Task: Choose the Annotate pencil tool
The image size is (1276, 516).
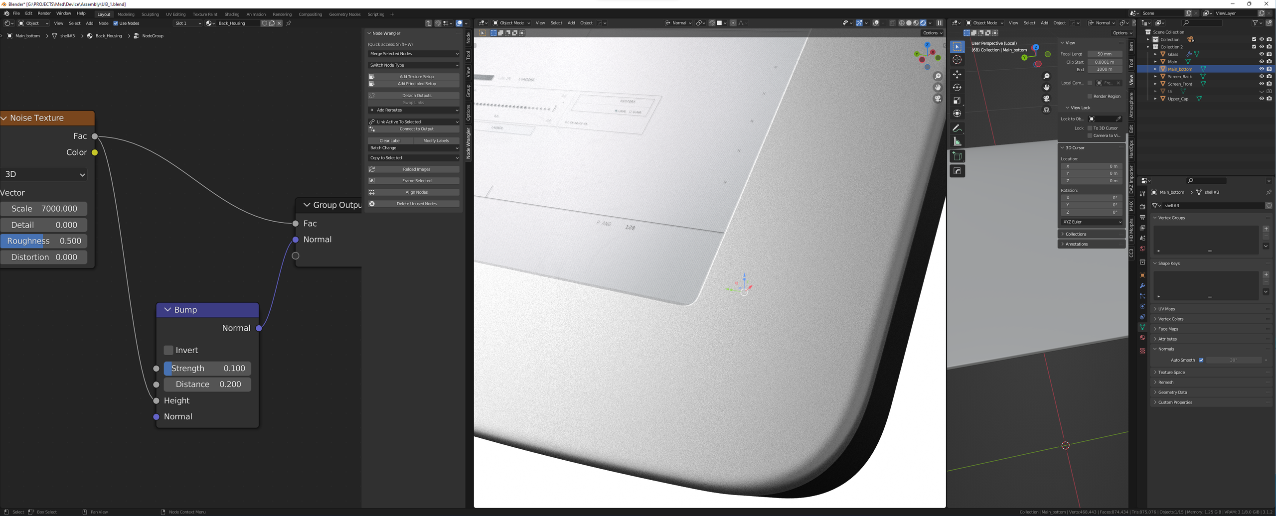Action: coord(957,129)
